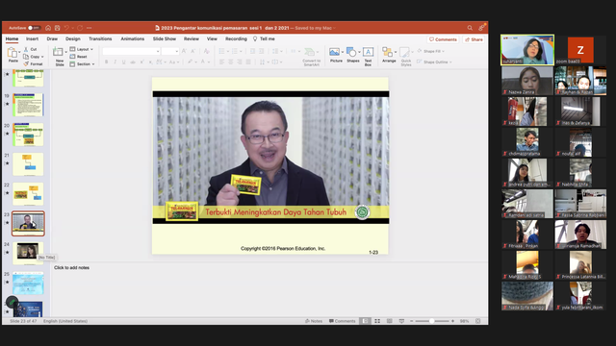
Task: Toggle Comments pane in status bar
Action: (x=343, y=321)
